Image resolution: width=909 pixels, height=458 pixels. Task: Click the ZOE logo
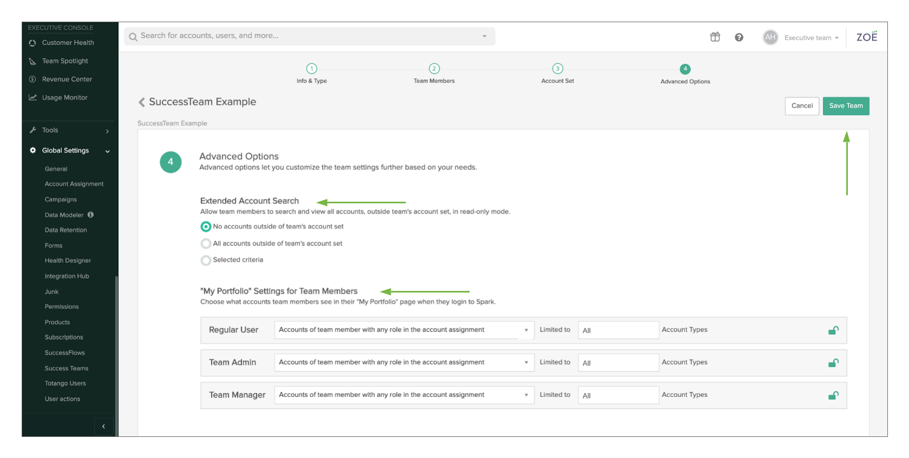(x=867, y=37)
